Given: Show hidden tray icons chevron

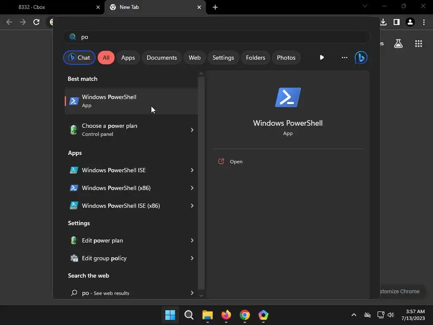Looking at the screenshot, I should click(x=354, y=315).
